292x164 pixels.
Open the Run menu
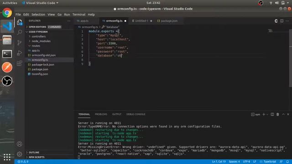(x=67, y=15)
